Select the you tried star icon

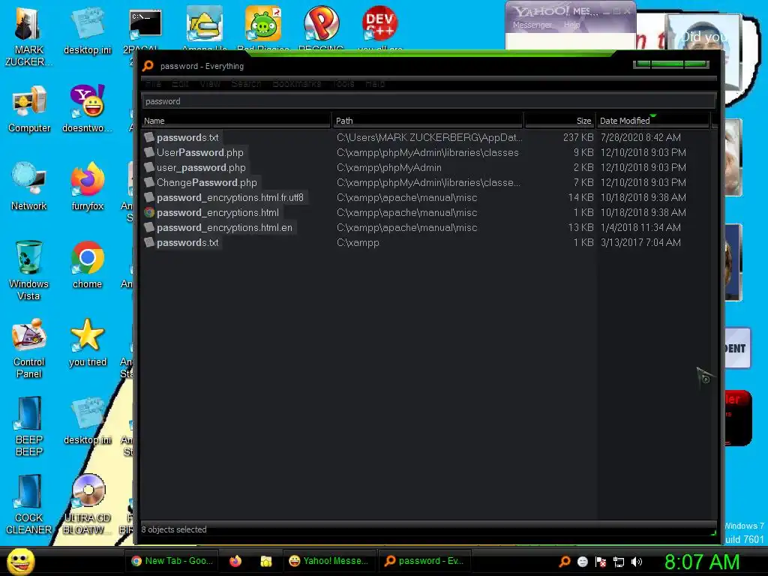point(88,335)
